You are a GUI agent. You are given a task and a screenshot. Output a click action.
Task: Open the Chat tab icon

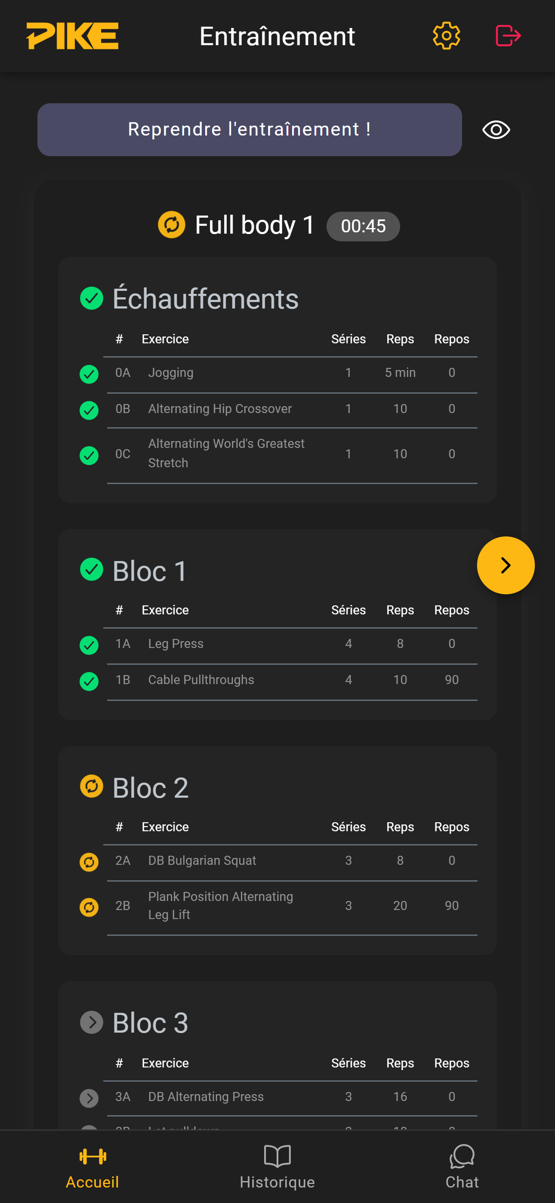pos(462,1156)
